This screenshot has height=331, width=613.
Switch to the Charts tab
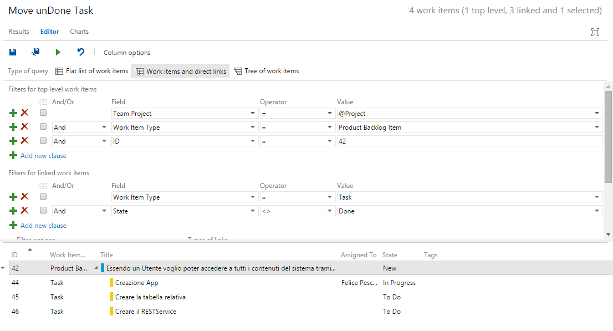pyautogui.click(x=79, y=32)
